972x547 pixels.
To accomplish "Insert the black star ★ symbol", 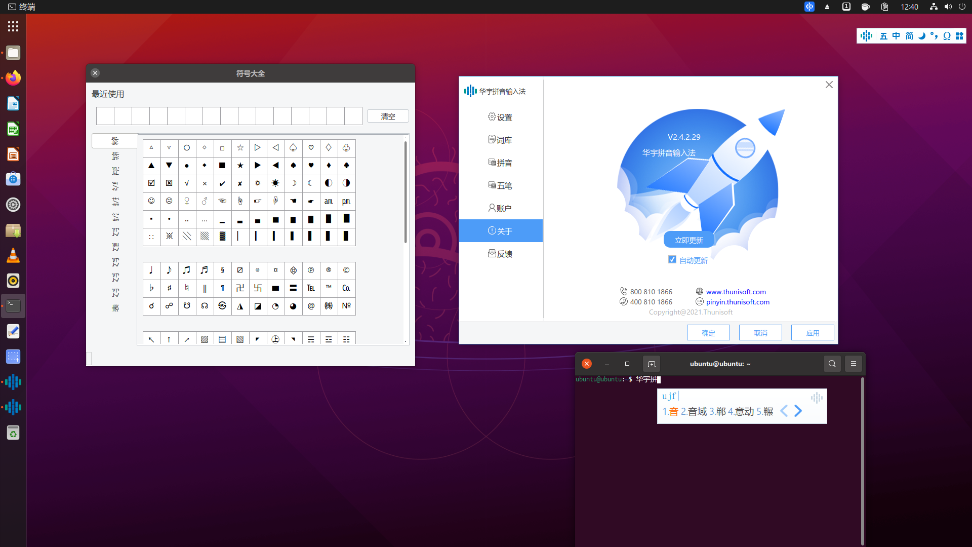I will tap(240, 166).
